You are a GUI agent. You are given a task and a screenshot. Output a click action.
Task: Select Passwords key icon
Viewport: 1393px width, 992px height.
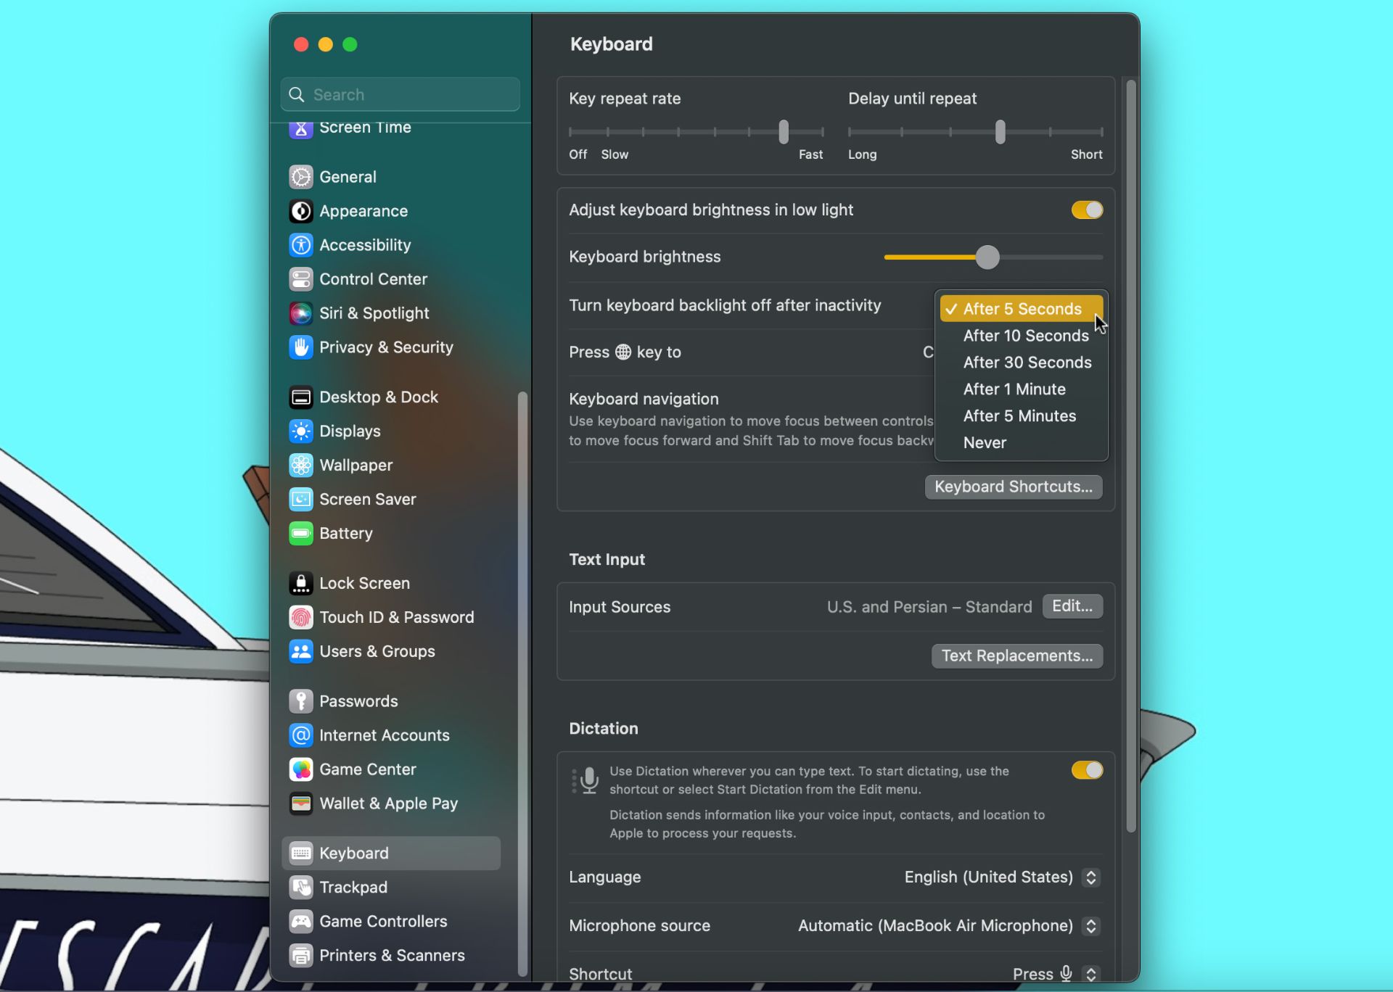coord(301,701)
